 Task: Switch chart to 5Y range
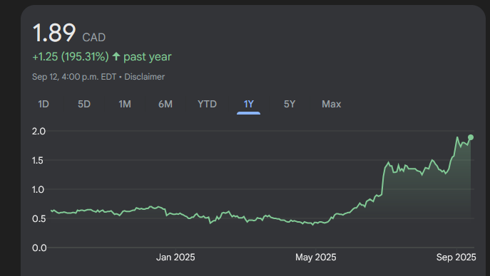click(x=290, y=104)
